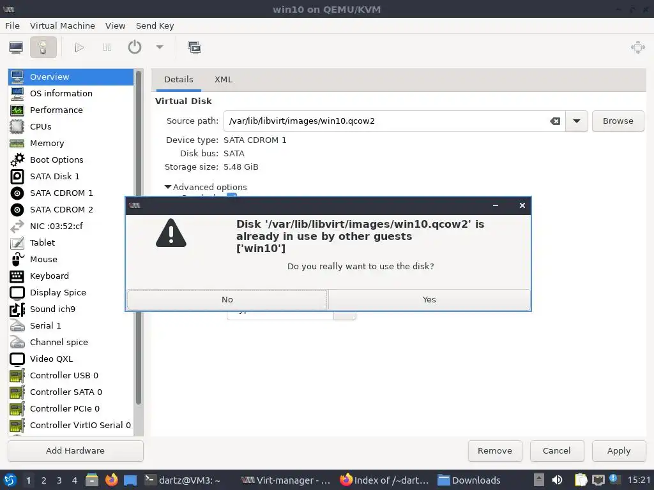Image resolution: width=654 pixels, height=490 pixels.
Task: Select Video QXL entry
Action: click(71, 359)
